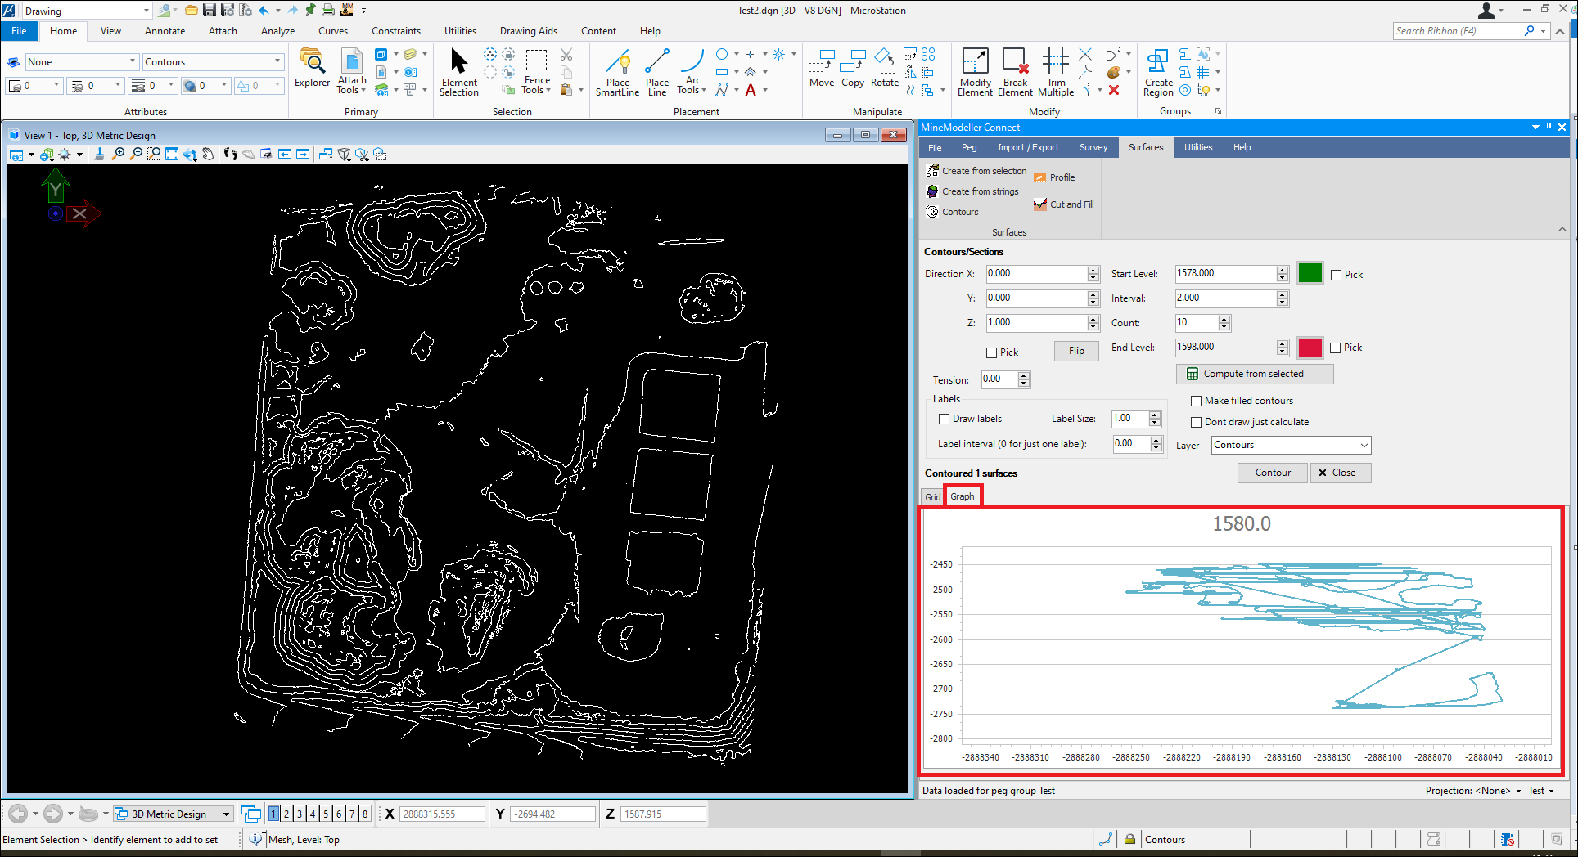This screenshot has width=1578, height=857.
Task: Switch to the Grid tab
Action: coord(932,496)
